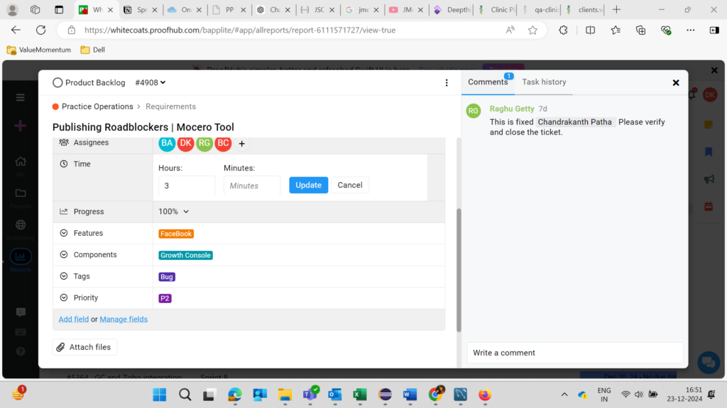Select the Comments tab

click(488, 82)
